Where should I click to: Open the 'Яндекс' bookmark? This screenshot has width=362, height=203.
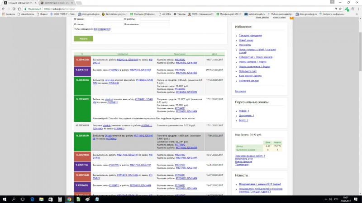pos(42,14)
